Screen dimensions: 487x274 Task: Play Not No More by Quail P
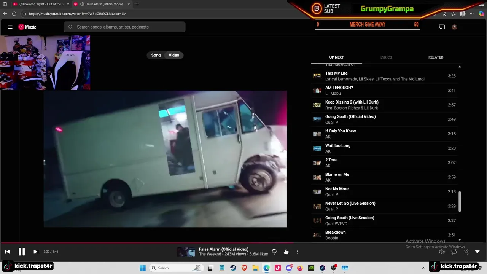coord(384,192)
